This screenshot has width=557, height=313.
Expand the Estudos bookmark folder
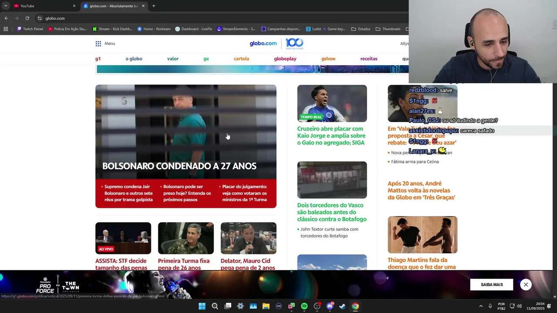click(x=361, y=29)
